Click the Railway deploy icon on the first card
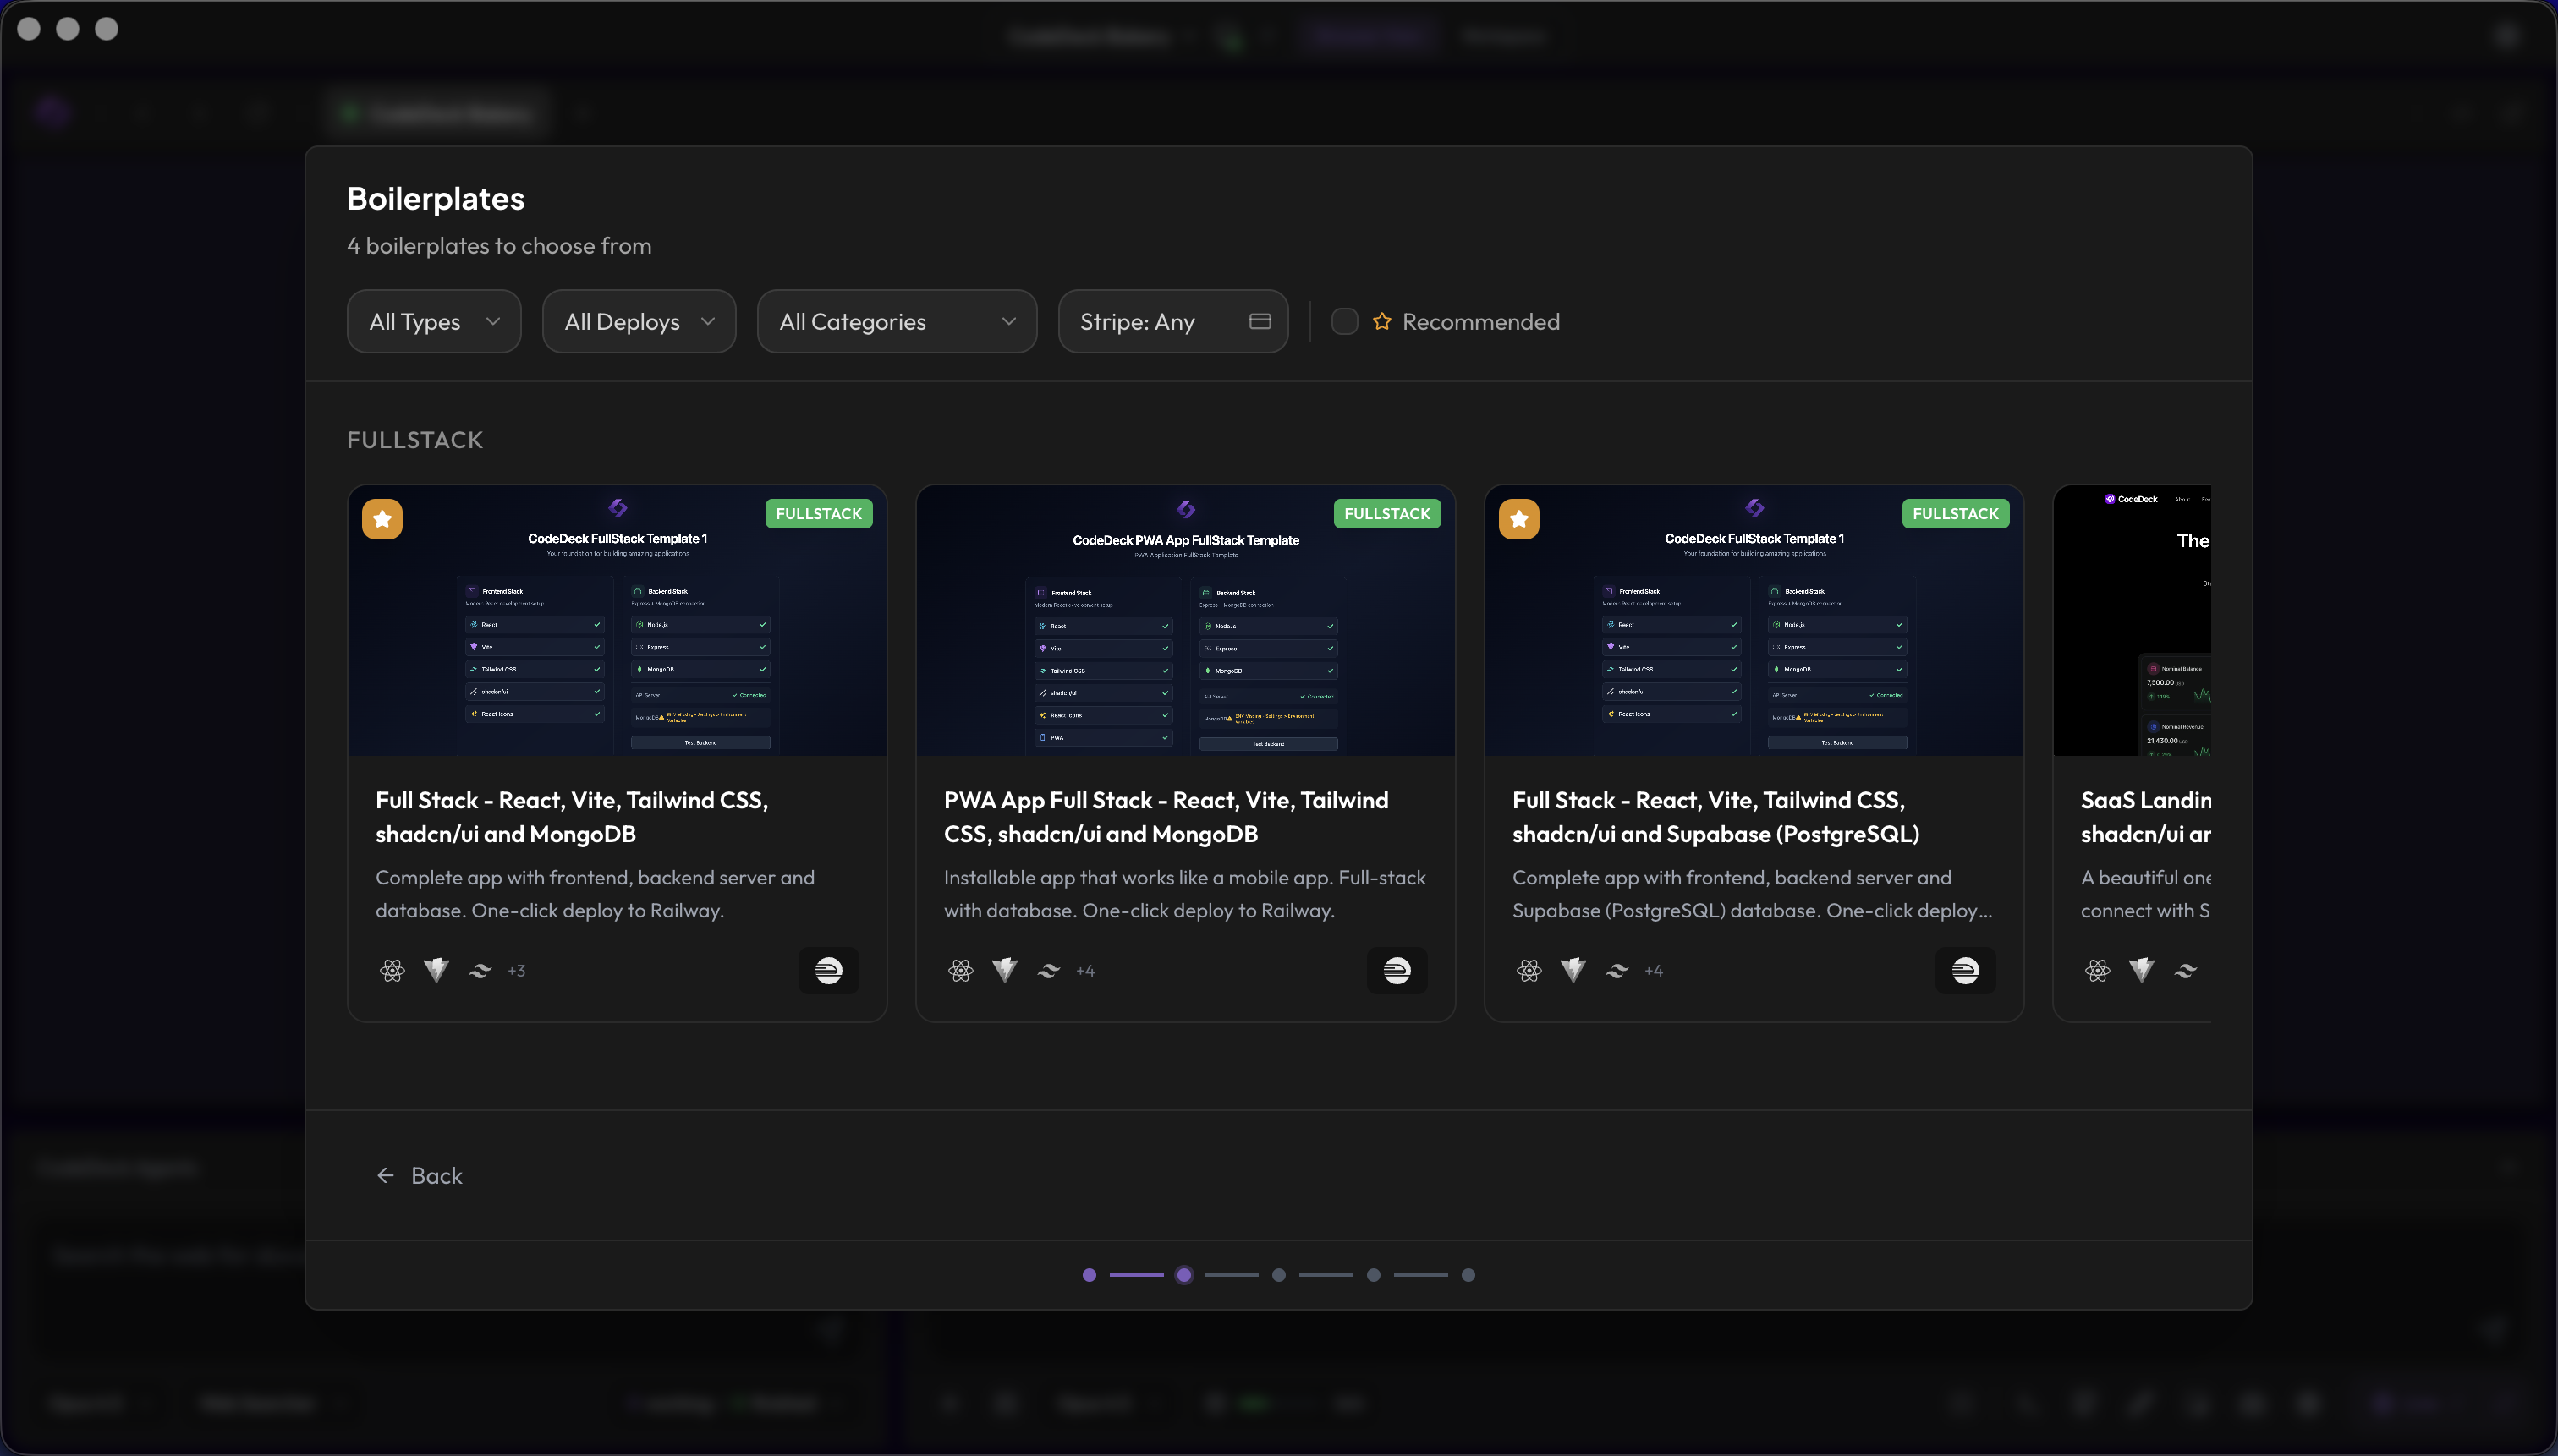 pyautogui.click(x=828, y=970)
